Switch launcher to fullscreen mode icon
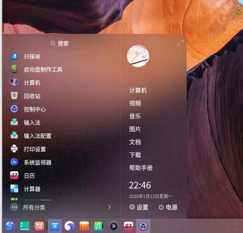This screenshot has height=233, width=243. (181, 42)
